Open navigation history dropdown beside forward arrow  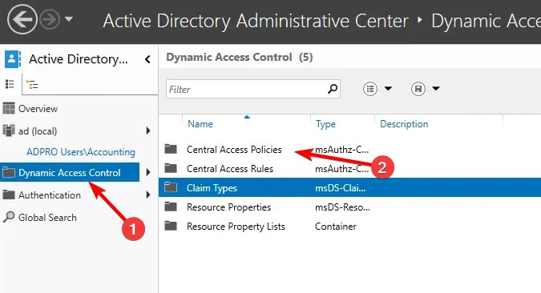point(69,19)
